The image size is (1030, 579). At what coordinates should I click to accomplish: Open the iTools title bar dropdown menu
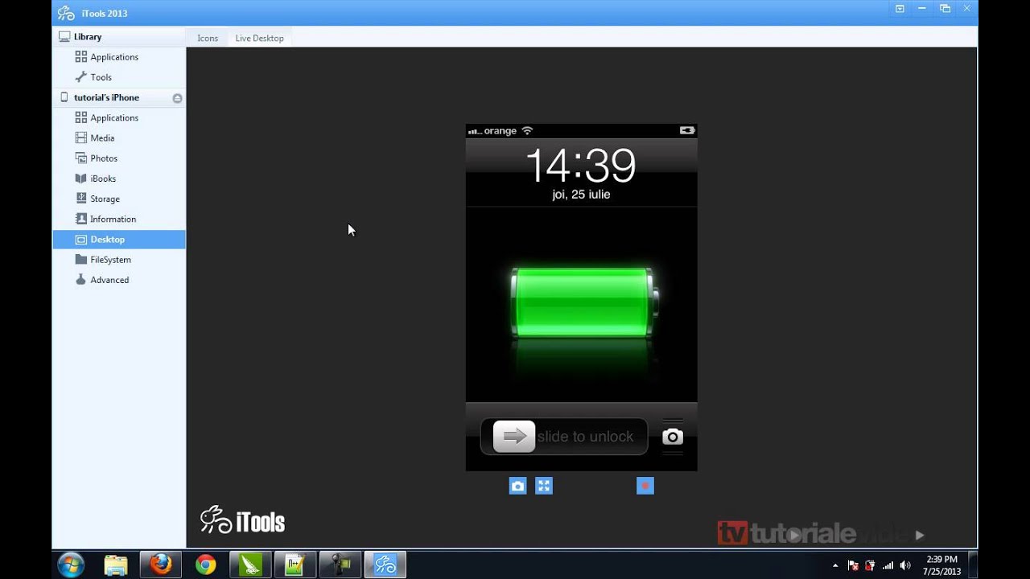(x=900, y=9)
